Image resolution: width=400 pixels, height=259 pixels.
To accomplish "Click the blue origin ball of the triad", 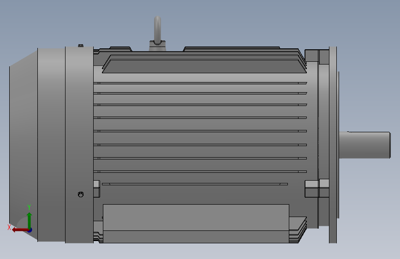I will pyautogui.click(x=30, y=230).
